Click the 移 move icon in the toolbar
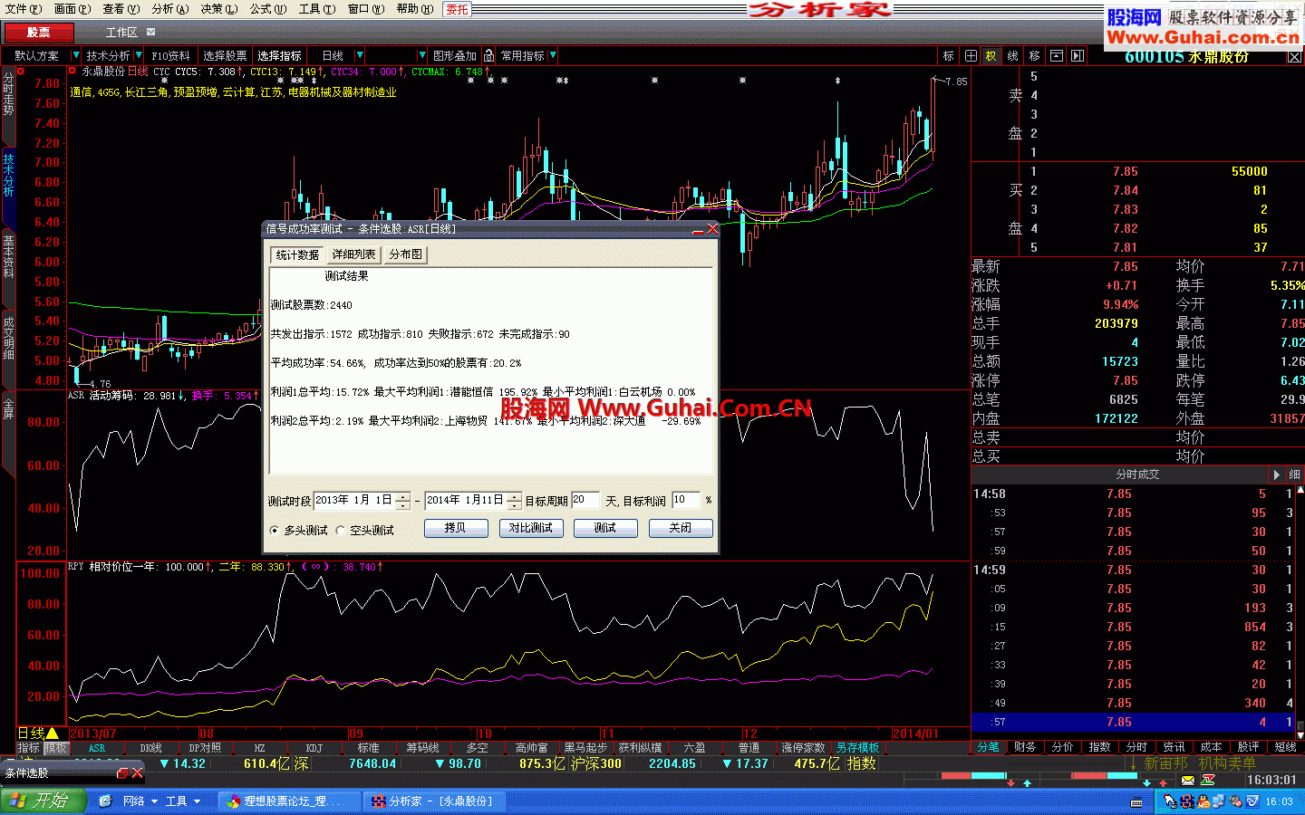Image resolution: width=1305 pixels, height=815 pixels. click(x=1034, y=56)
